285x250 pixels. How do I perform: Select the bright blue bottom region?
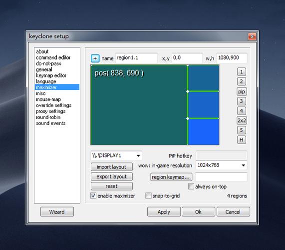coord(204,132)
